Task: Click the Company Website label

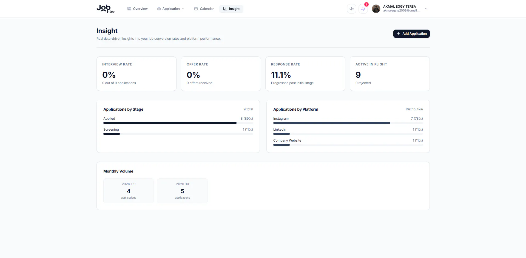Action: pos(287,141)
